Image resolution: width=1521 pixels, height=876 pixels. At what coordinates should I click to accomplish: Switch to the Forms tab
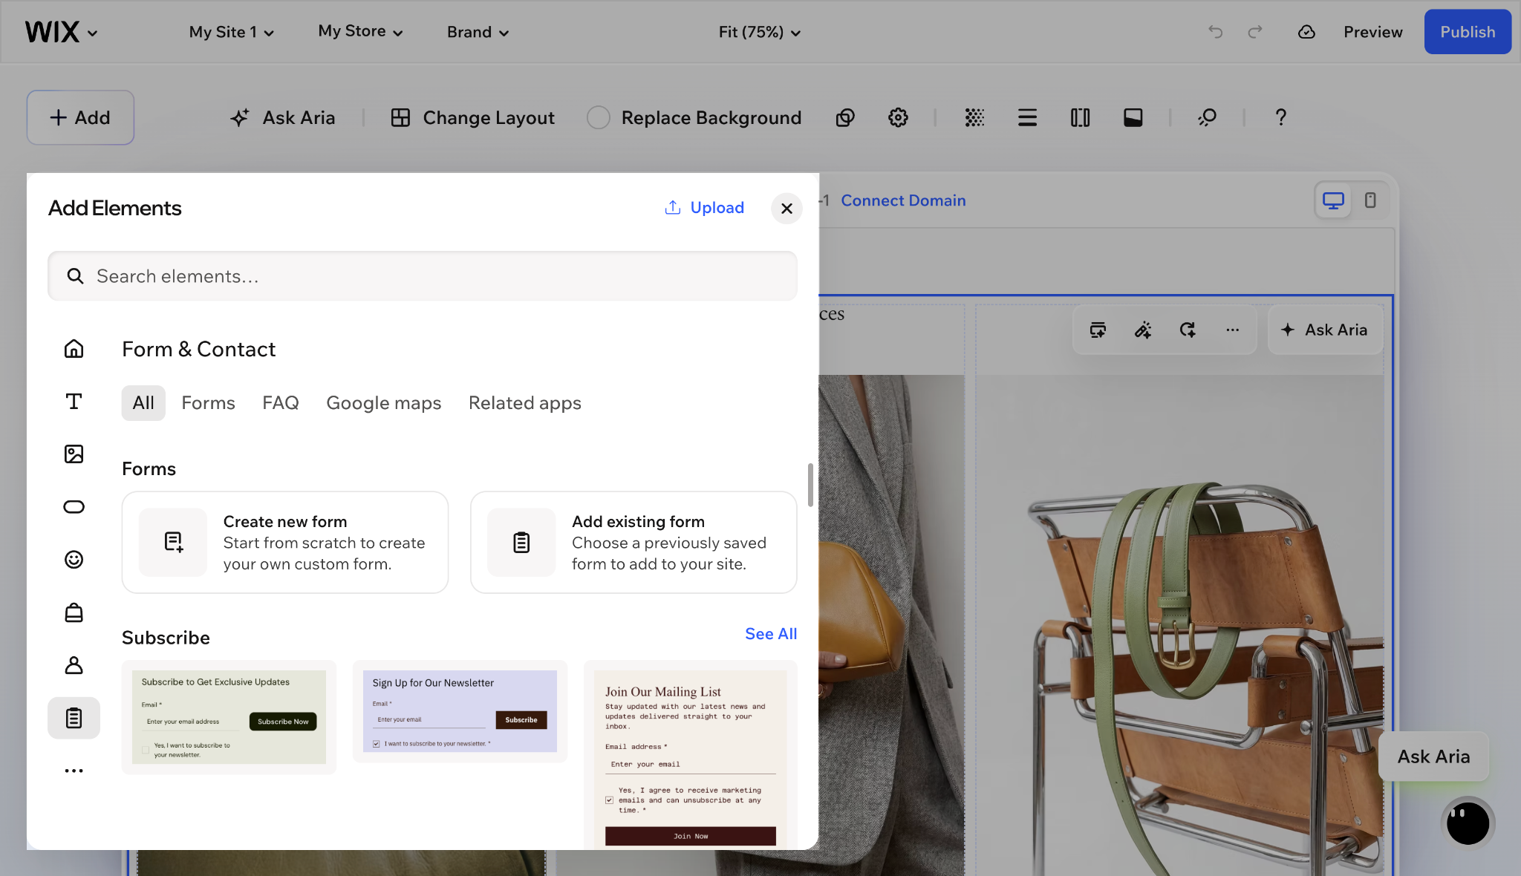208,402
